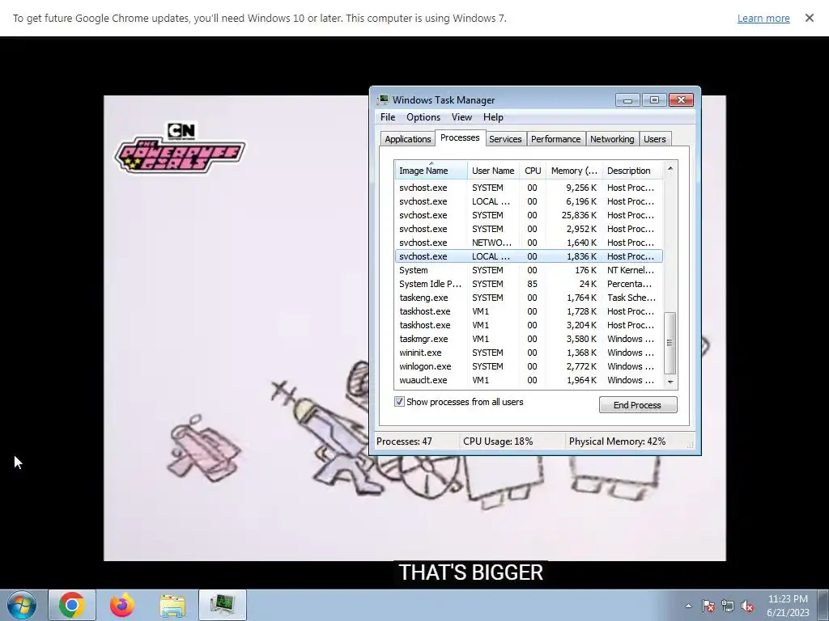
Task: Open the Help menu
Action: pyautogui.click(x=493, y=117)
